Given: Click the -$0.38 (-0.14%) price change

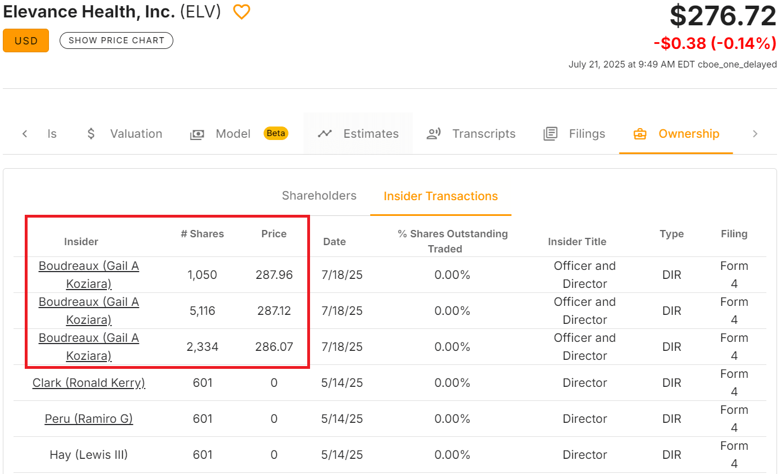Looking at the screenshot, I should [x=715, y=43].
